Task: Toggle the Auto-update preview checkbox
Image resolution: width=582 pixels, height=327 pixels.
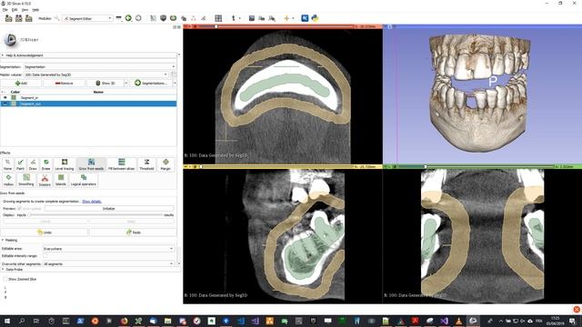Action: (19, 209)
